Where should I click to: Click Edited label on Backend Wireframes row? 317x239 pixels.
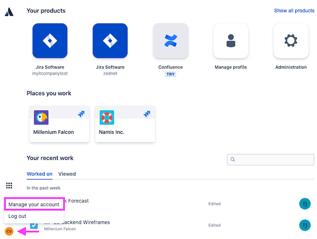point(215,225)
